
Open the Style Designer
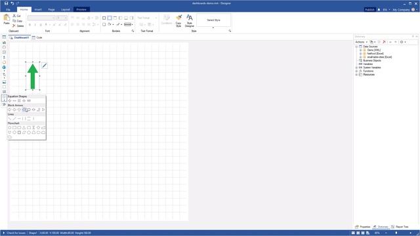pyautogui.click(x=190, y=20)
